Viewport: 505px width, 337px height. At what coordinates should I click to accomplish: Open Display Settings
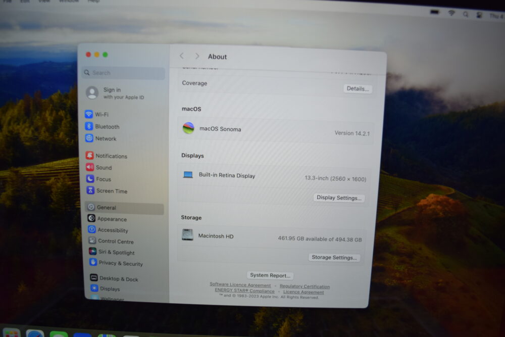[x=339, y=198]
